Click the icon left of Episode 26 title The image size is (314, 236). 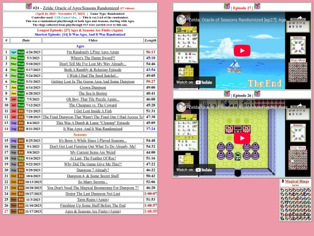click(227, 94)
